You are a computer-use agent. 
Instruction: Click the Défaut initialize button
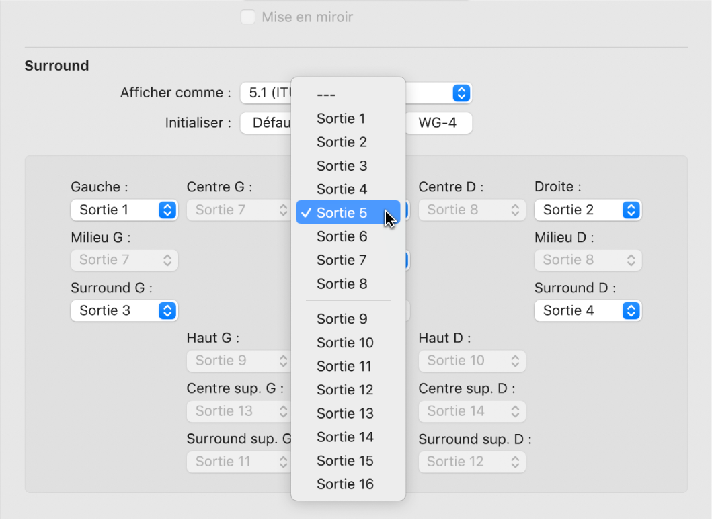267,124
